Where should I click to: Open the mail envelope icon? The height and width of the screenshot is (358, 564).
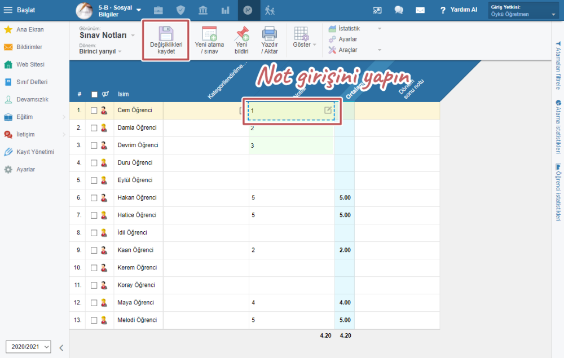point(420,10)
